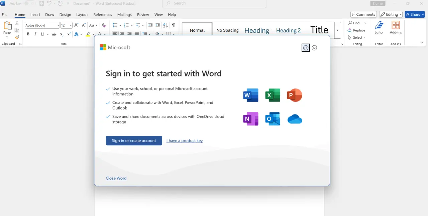The height and width of the screenshot is (216, 428).
Task: Expand the styles gallery more arrow
Action: 337,30
